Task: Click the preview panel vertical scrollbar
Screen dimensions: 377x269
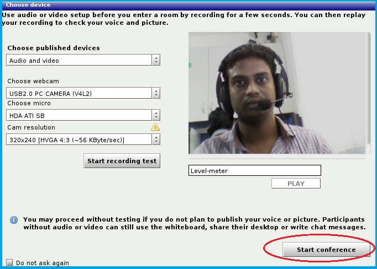Action: (x=369, y=89)
